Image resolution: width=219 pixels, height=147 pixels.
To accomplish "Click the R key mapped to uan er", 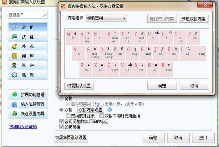I will pos(113,38).
